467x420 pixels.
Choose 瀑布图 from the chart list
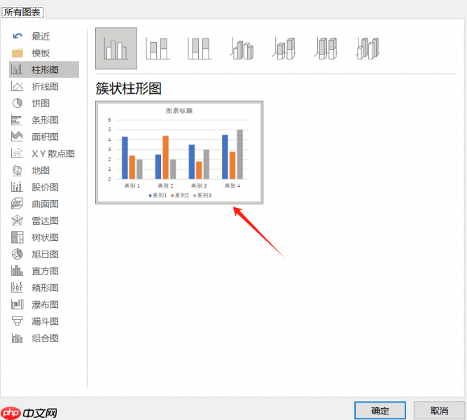coord(46,304)
